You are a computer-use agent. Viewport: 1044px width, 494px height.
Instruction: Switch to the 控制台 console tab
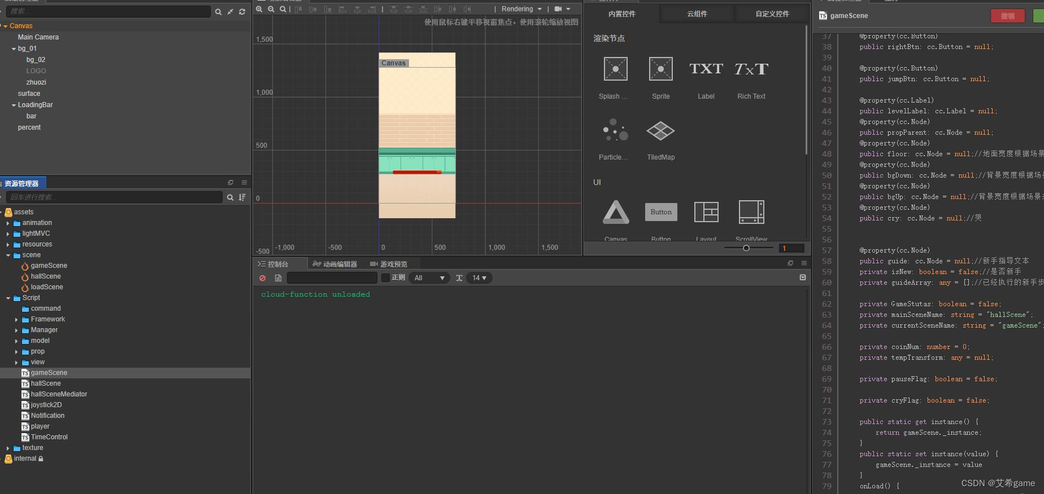pyautogui.click(x=273, y=264)
